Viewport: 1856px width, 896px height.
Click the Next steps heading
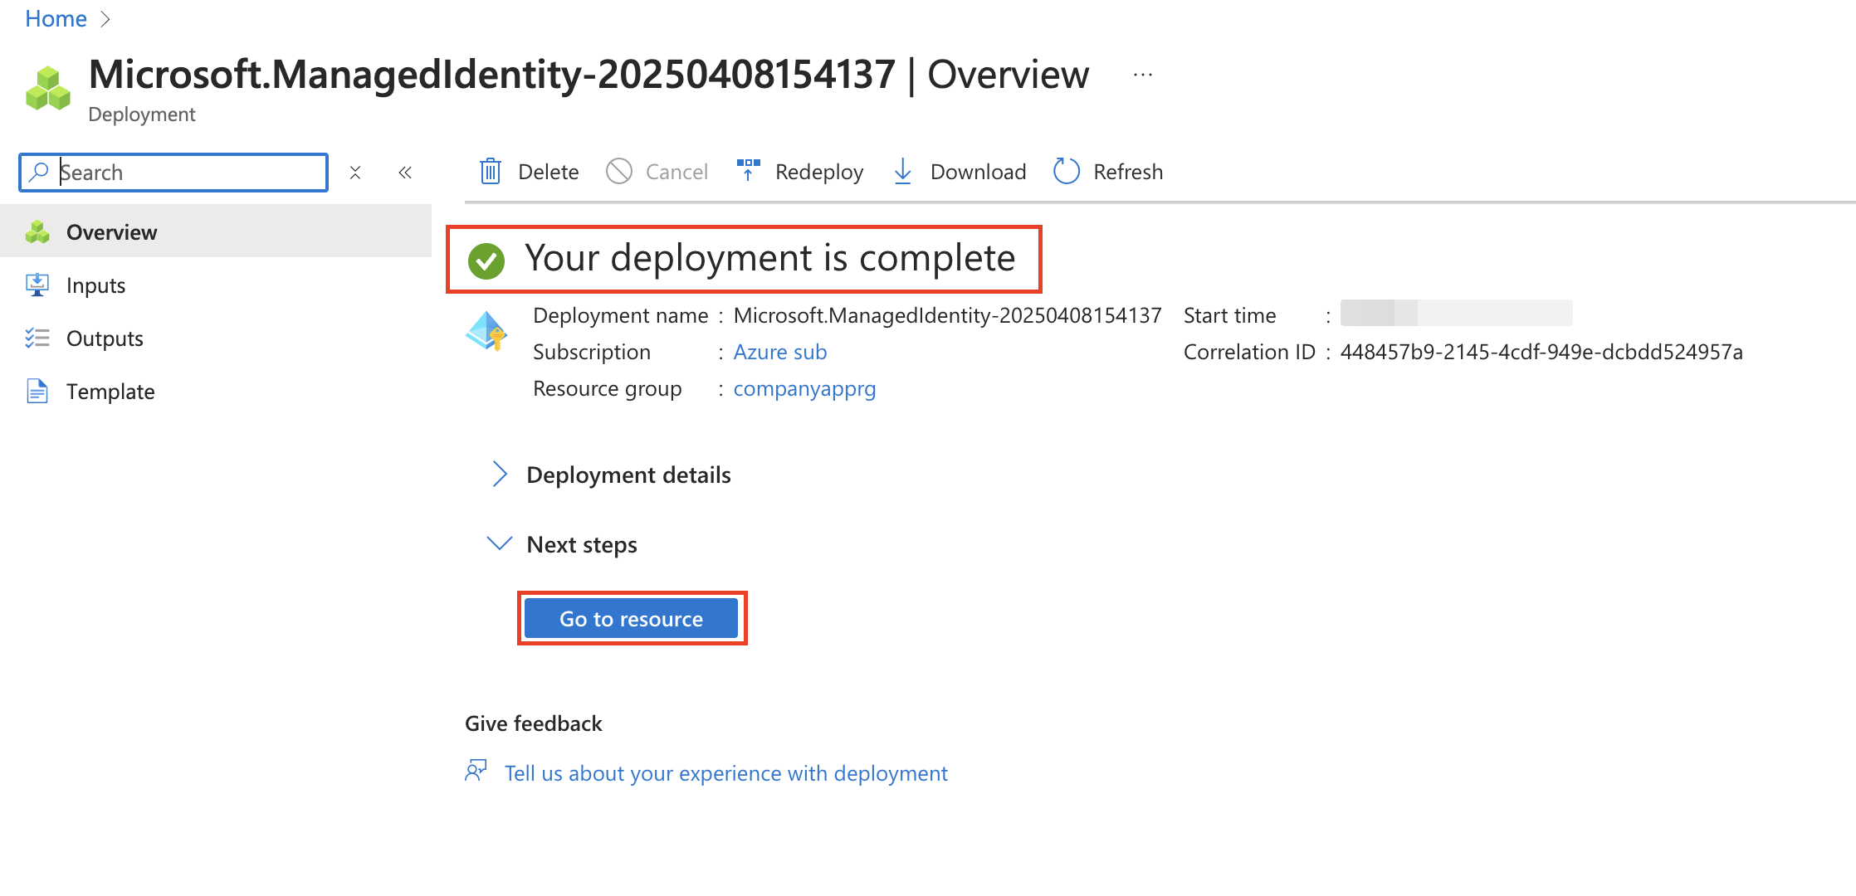[x=582, y=544]
